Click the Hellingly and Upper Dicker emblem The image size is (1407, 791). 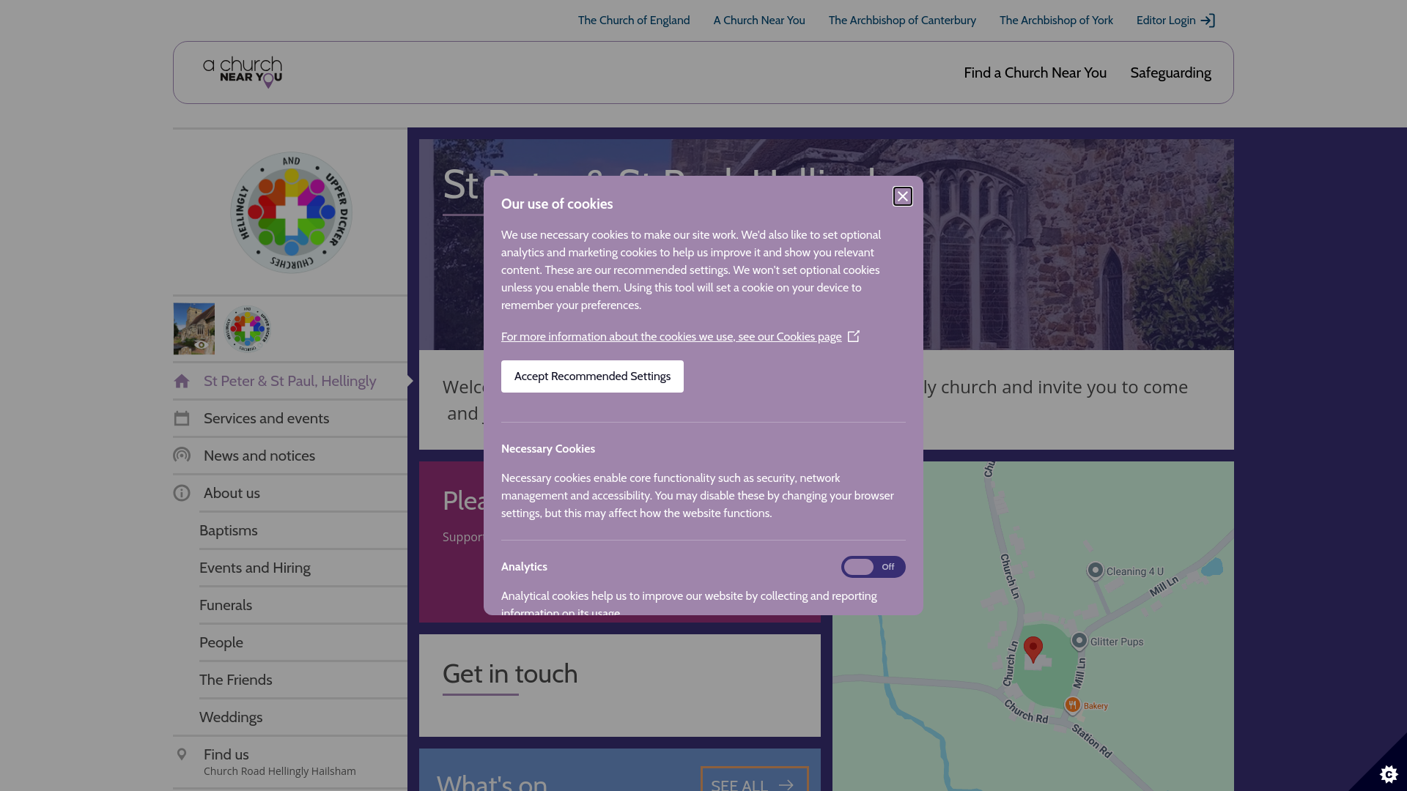click(x=291, y=212)
